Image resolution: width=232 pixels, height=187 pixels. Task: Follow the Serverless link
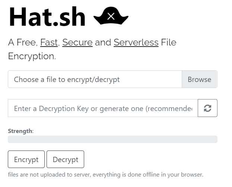136,42
